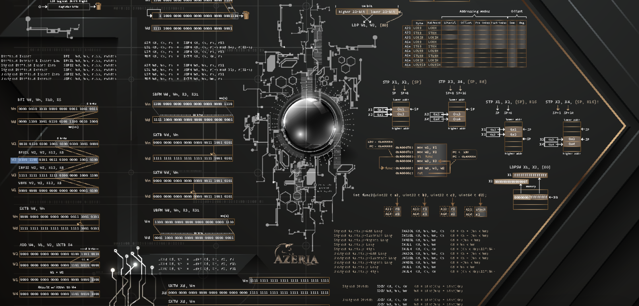639x306 pixels.
Task: Click the glossy black sphere in the center
Action: (x=309, y=123)
